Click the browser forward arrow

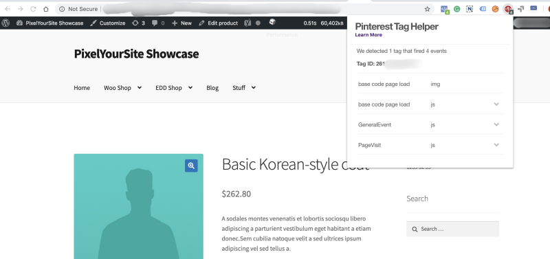[x=20, y=9]
